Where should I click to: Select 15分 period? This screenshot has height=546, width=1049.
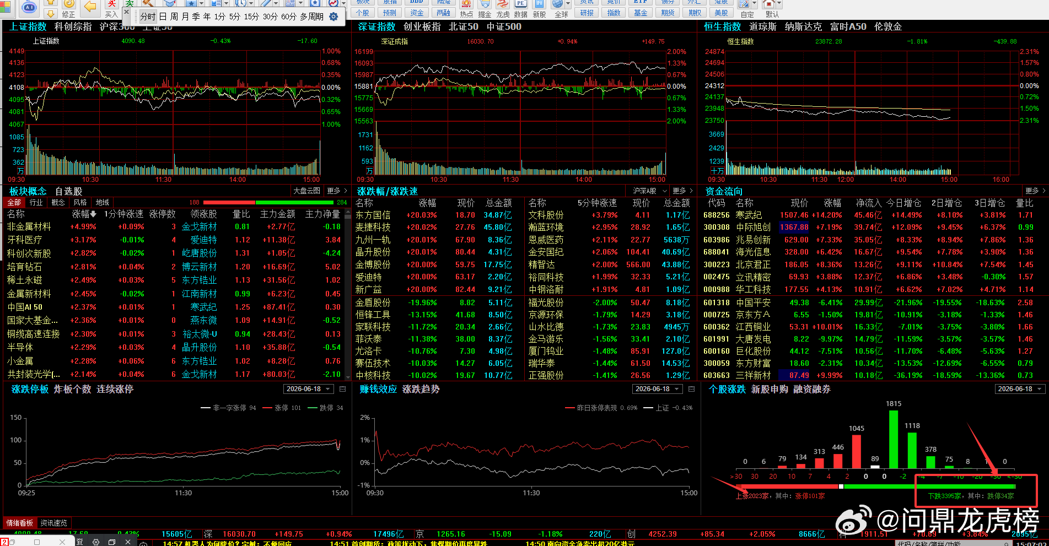tap(251, 17)
